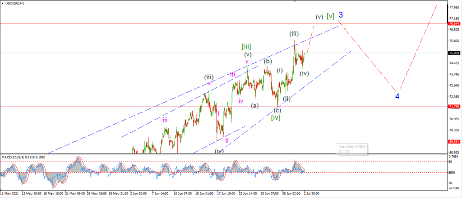Select the red 69.564 horizontal level tag
Viewport: 462px width, 198px height.
(454, 142)
